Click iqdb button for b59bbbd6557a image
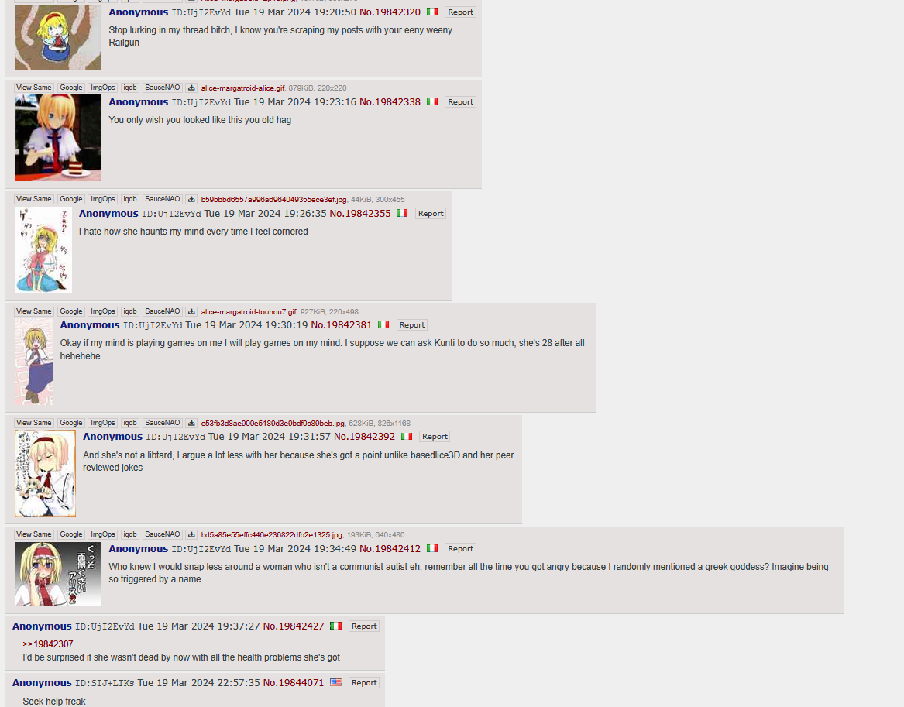904x707 pixels. pos(129,199)
